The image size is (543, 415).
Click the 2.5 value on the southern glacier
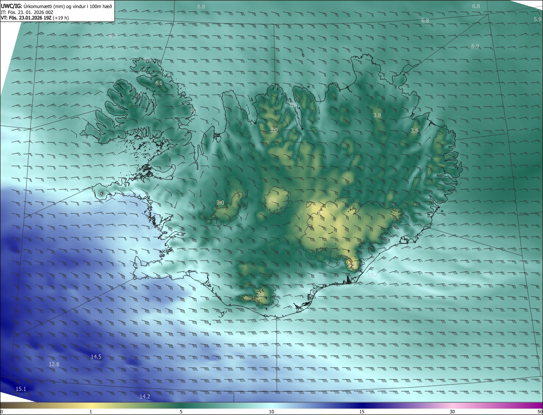[260, 293]
